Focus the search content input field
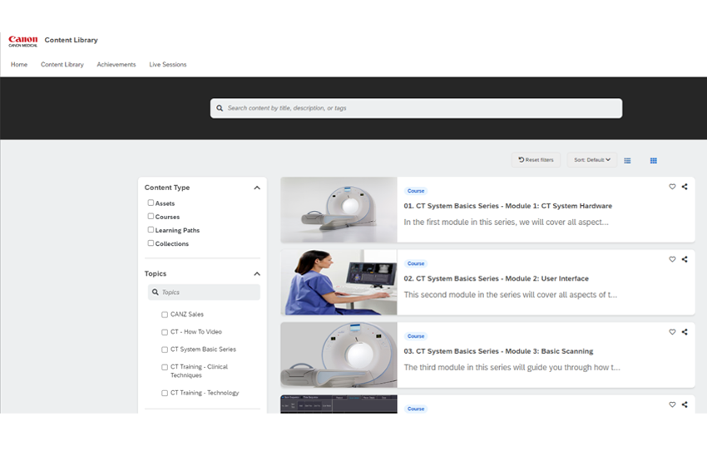This screenshot has width=707, height=465. tap(416, 108)
